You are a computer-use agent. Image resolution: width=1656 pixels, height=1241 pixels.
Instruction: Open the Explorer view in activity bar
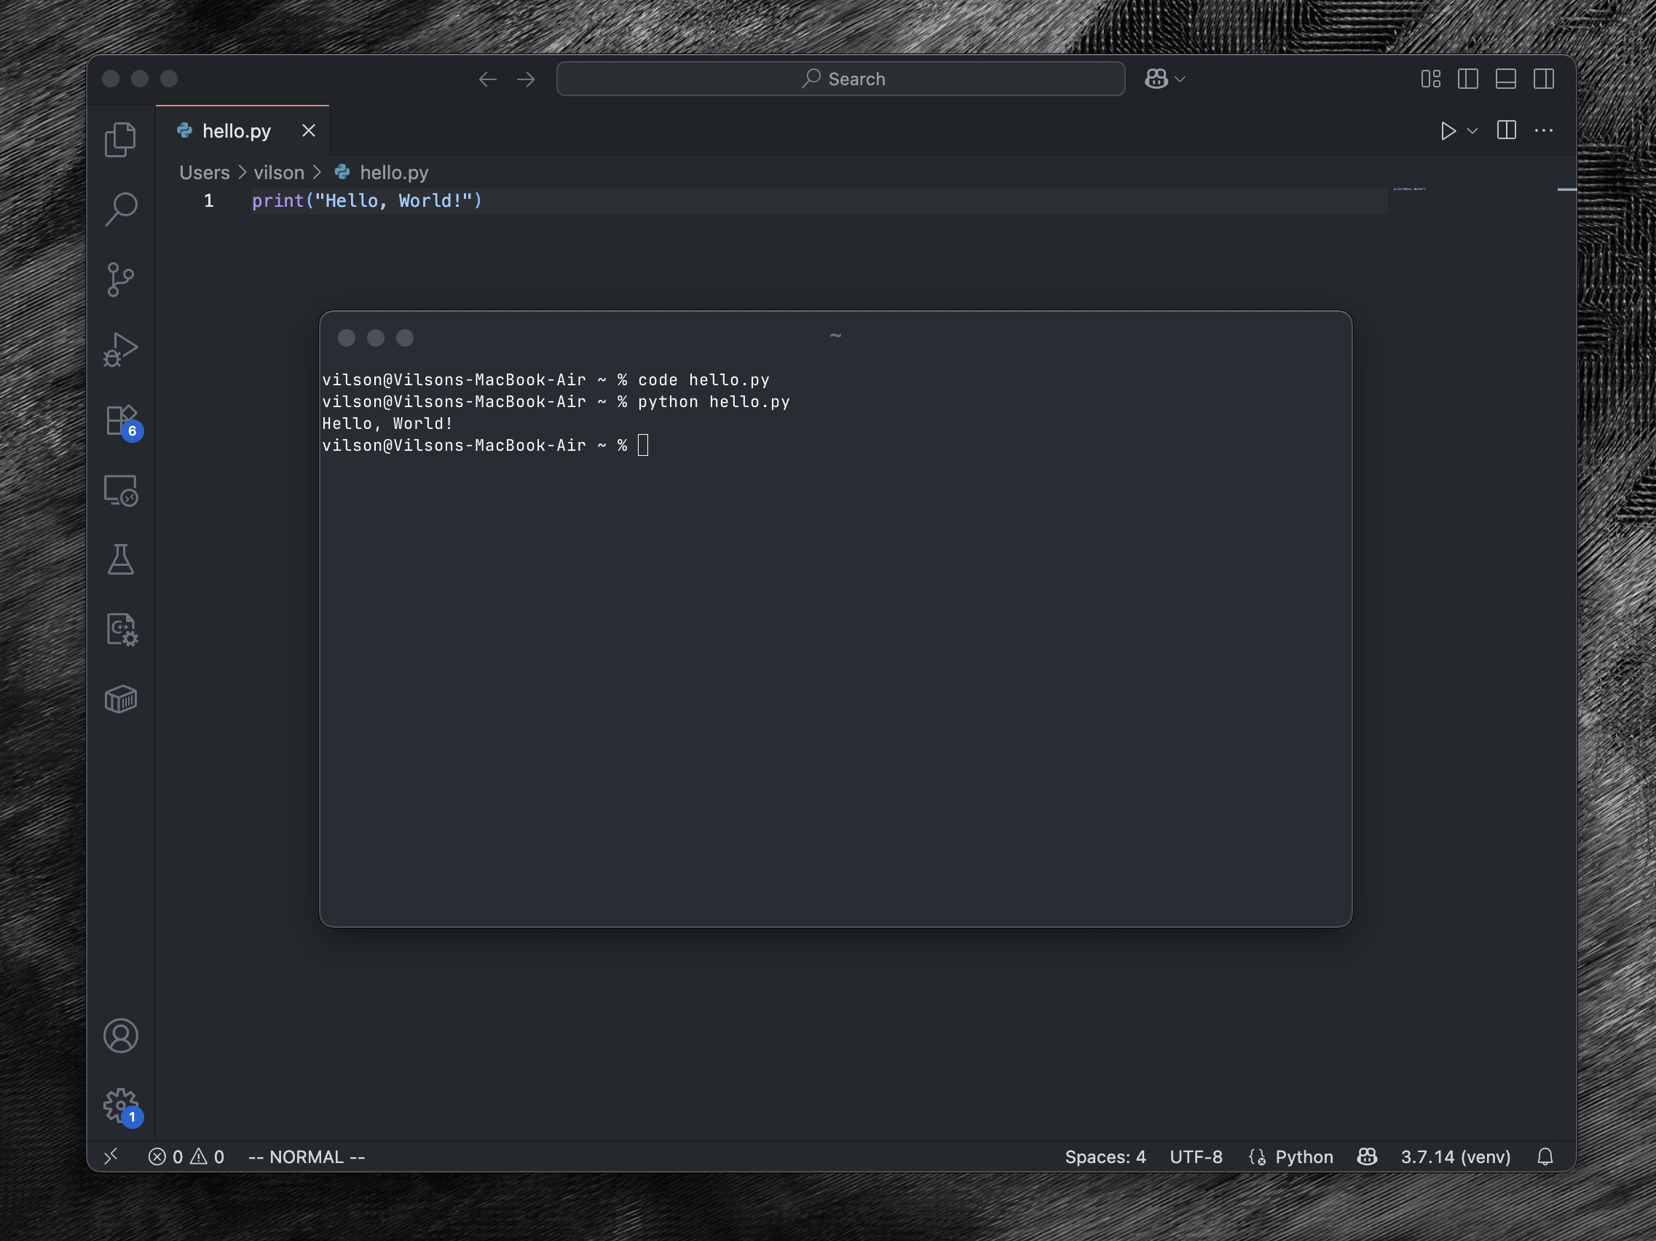pyautogui.click(x=121, y=139)
